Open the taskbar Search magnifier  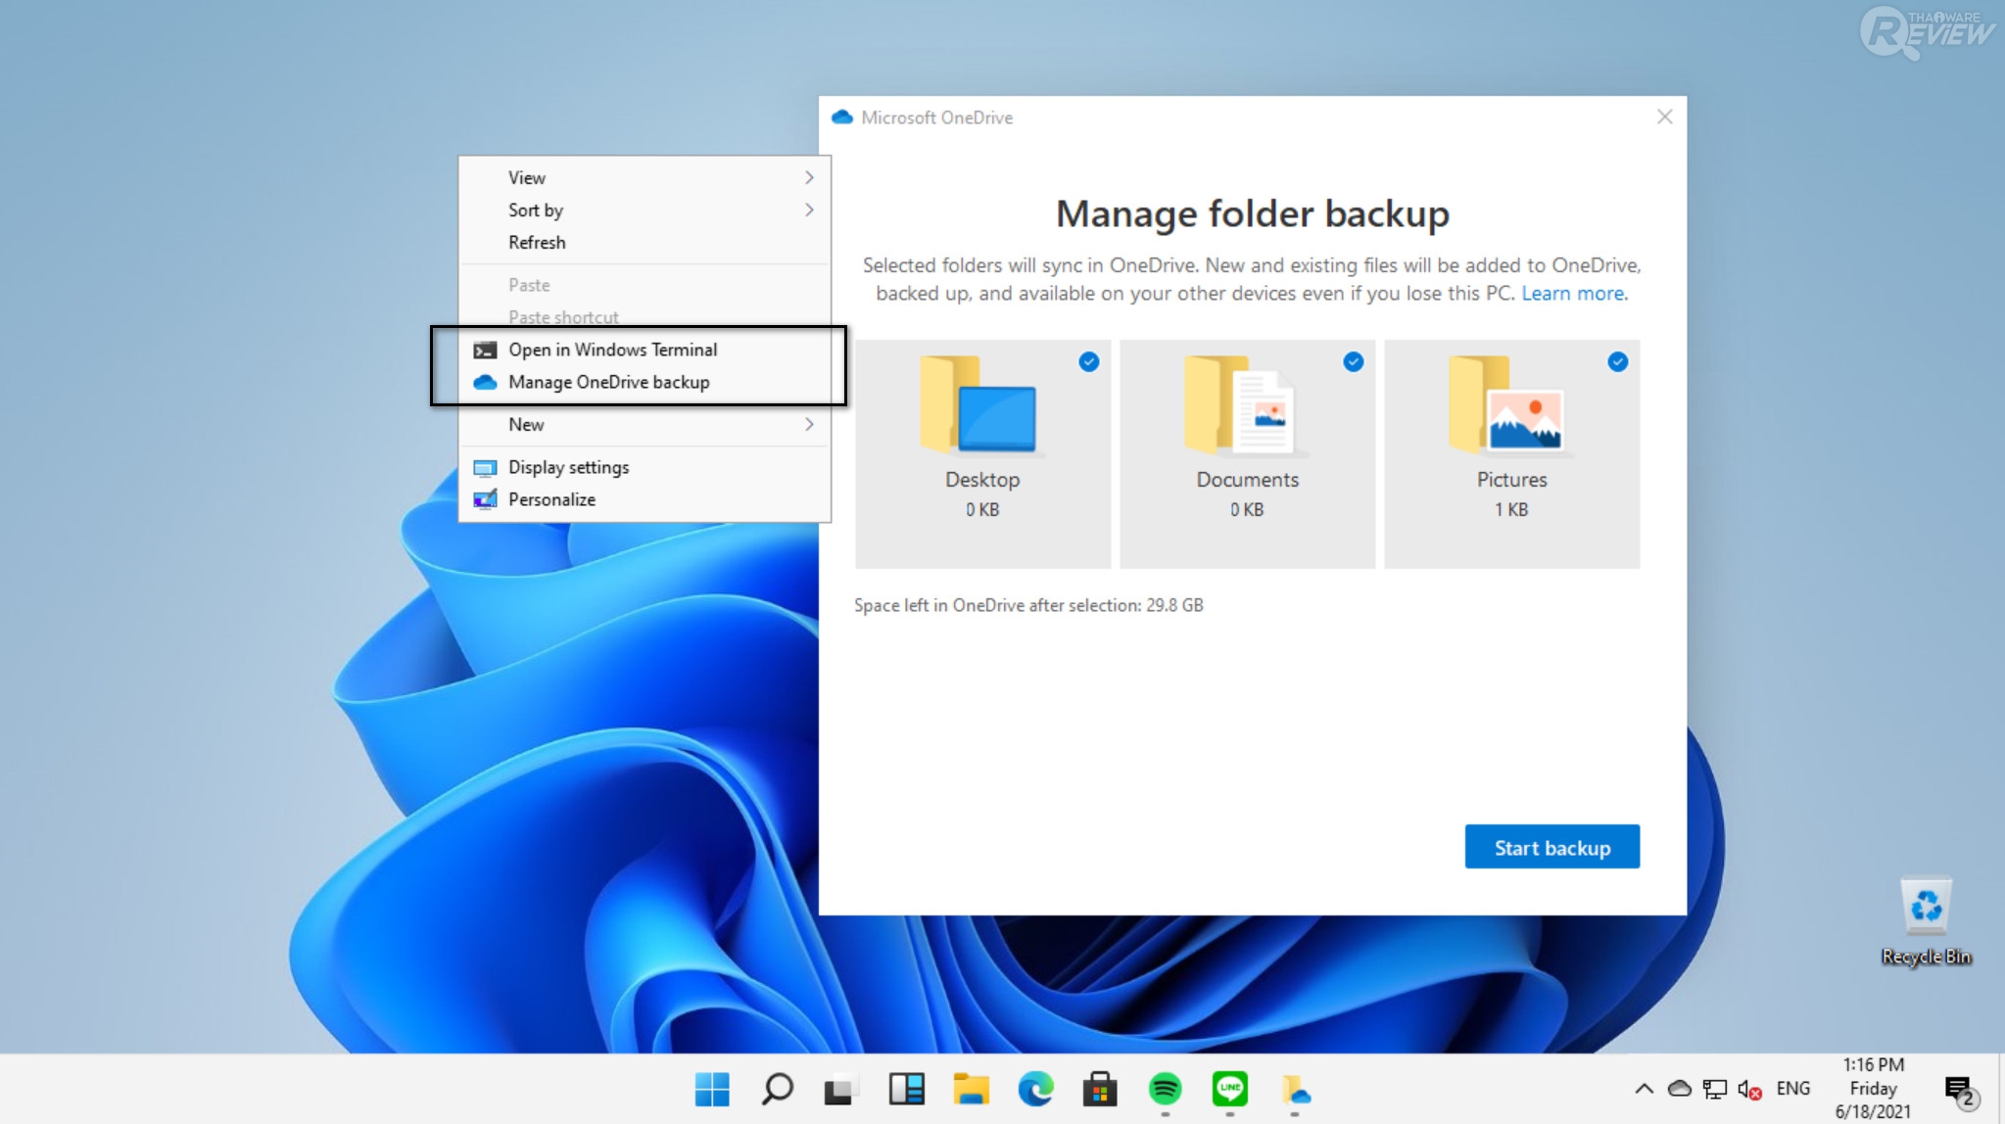pyautogui.click(x=777, y=1088)
